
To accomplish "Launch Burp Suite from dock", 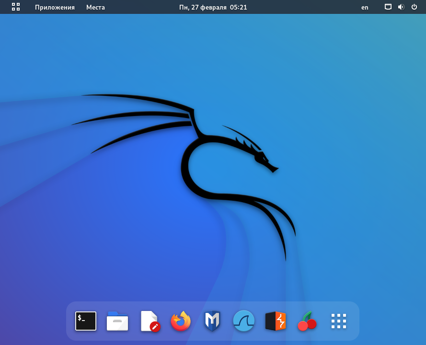I will pyautogui.click(x=276, y=321).
